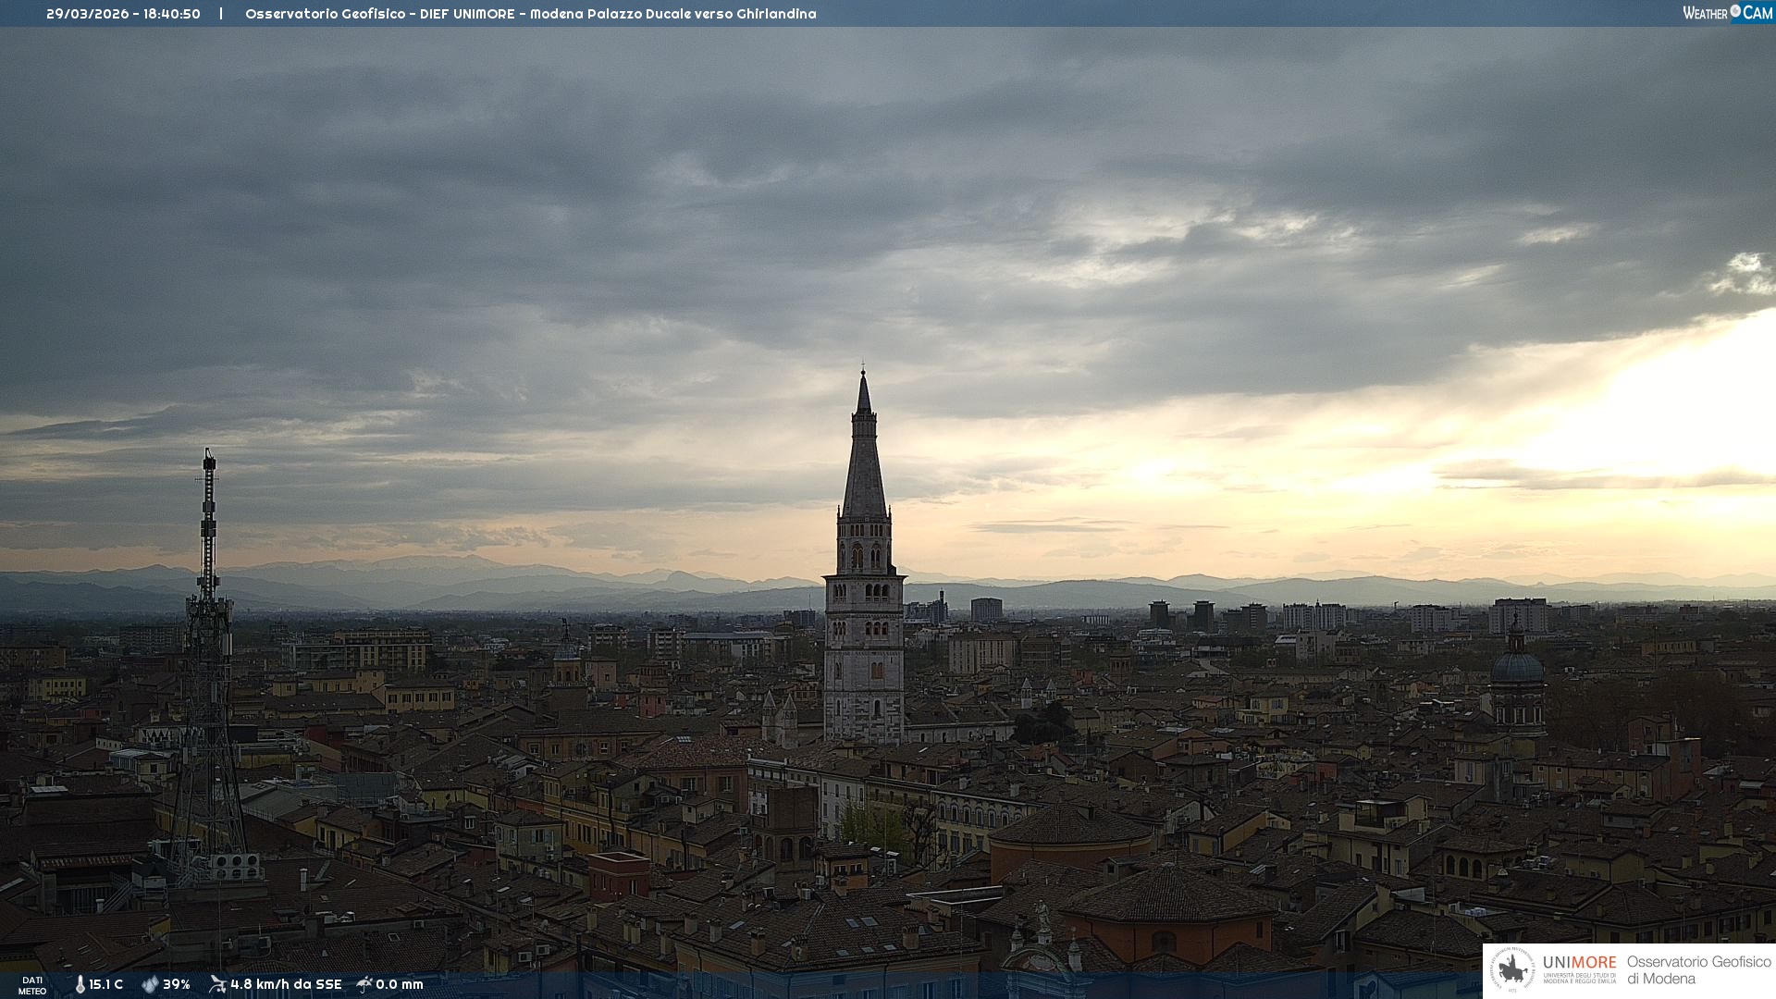The image size is (1776, 999).
Task: Click the UNIMORE university seal emblem
Action: pyautogui.click(x=1512, y=969)
